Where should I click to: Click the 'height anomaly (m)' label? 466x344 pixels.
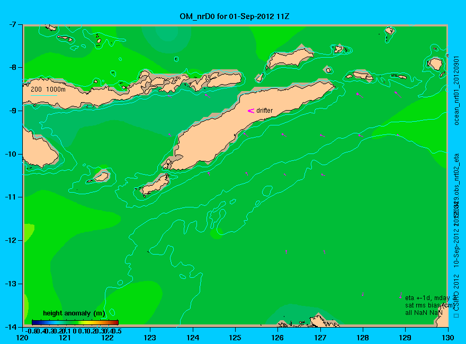pos(74,313)
